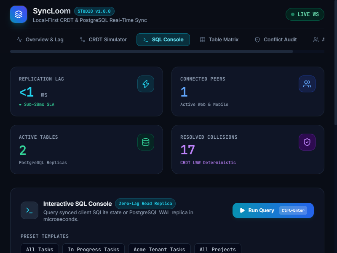Click the "CONNECTED PEERS" card label
The image size is (337, 253).
tap(203, 79)
